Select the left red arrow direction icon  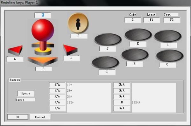(x=16, y=50)
